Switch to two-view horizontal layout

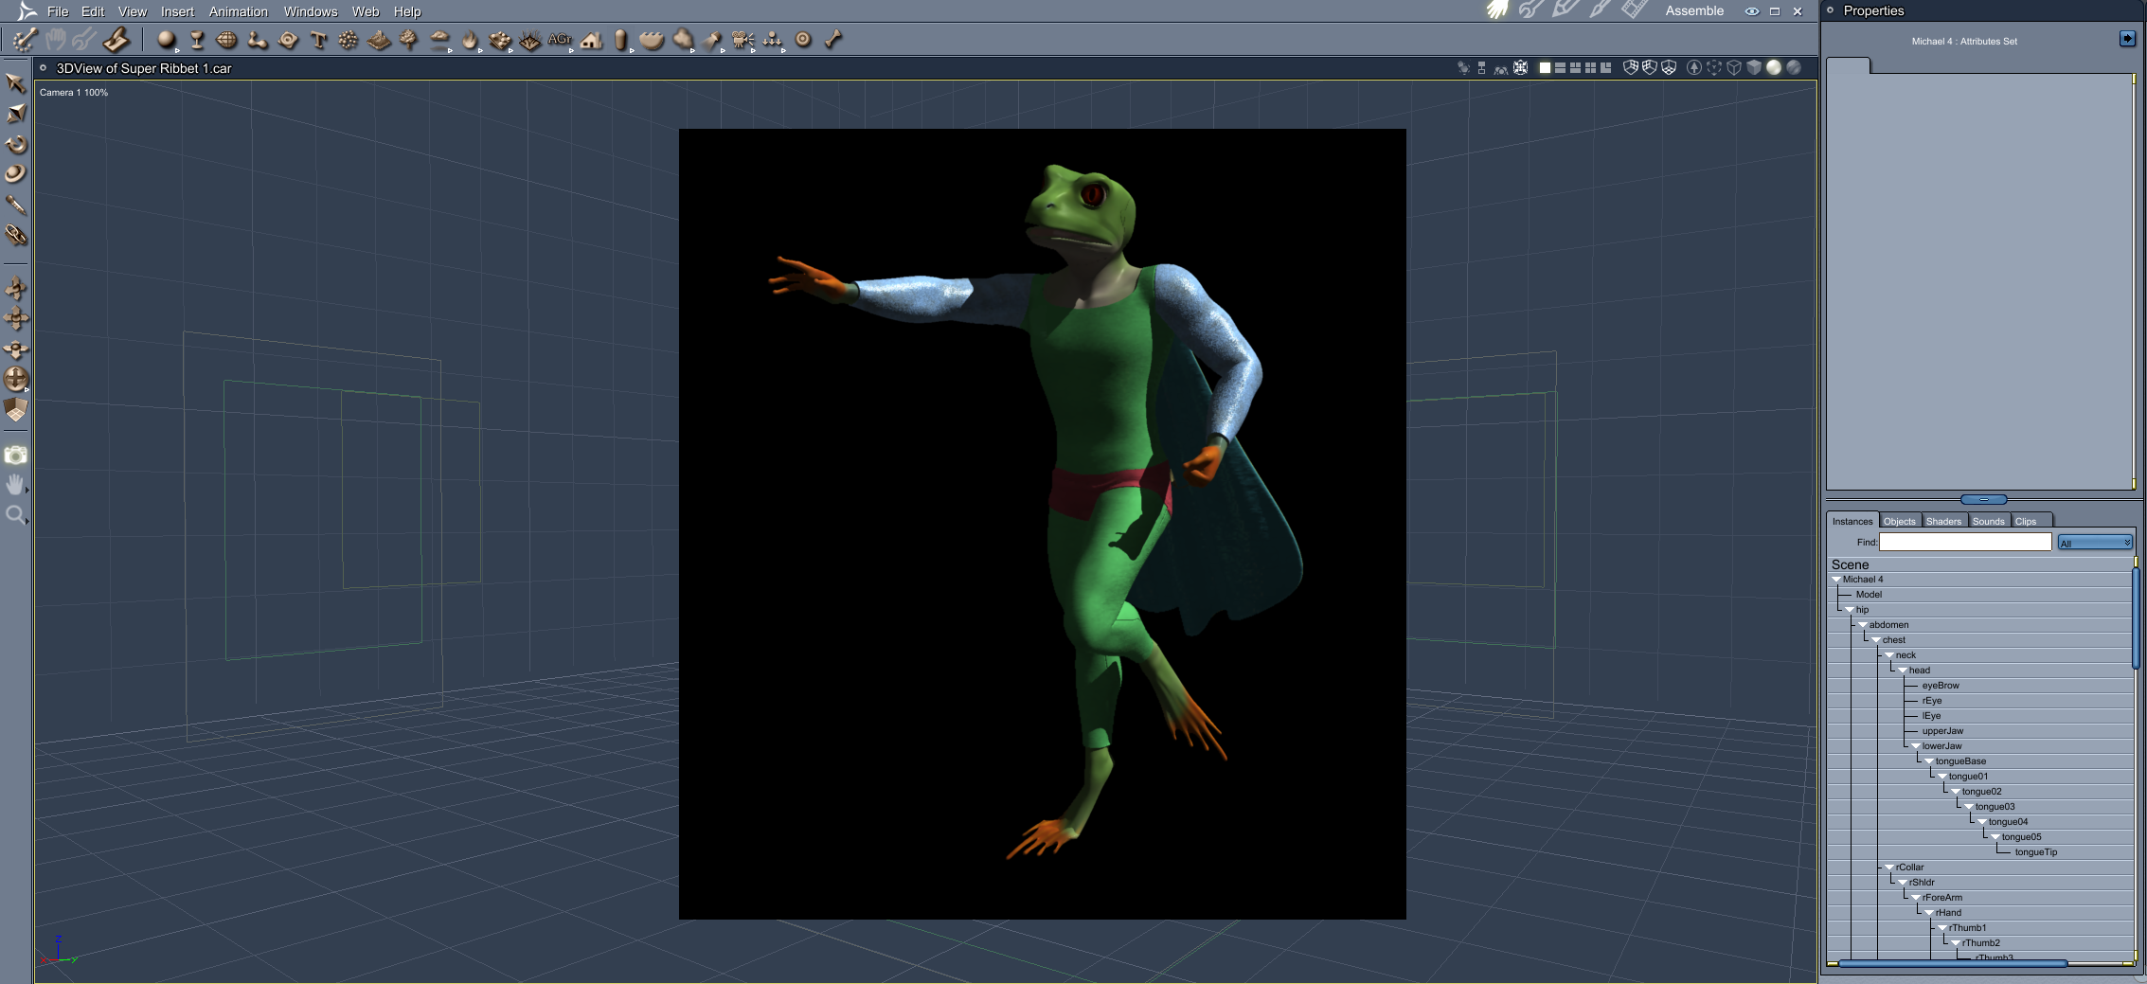pyautogui.click(x=1560, y=68)
